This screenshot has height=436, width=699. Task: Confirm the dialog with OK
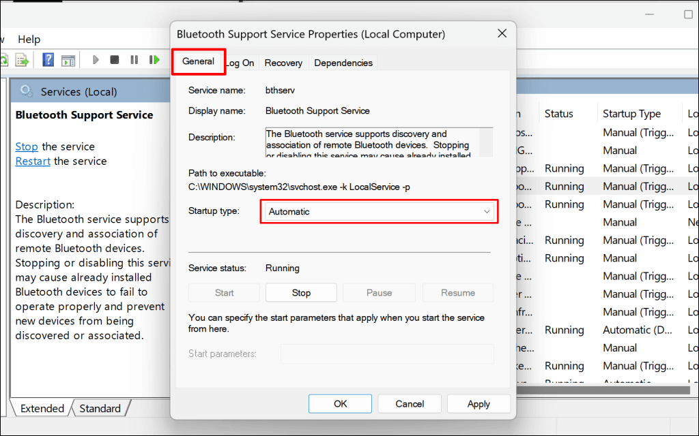click(x=340, y=404)
